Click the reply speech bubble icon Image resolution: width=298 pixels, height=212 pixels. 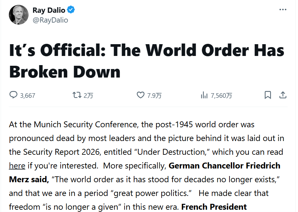tap(13, 95)
